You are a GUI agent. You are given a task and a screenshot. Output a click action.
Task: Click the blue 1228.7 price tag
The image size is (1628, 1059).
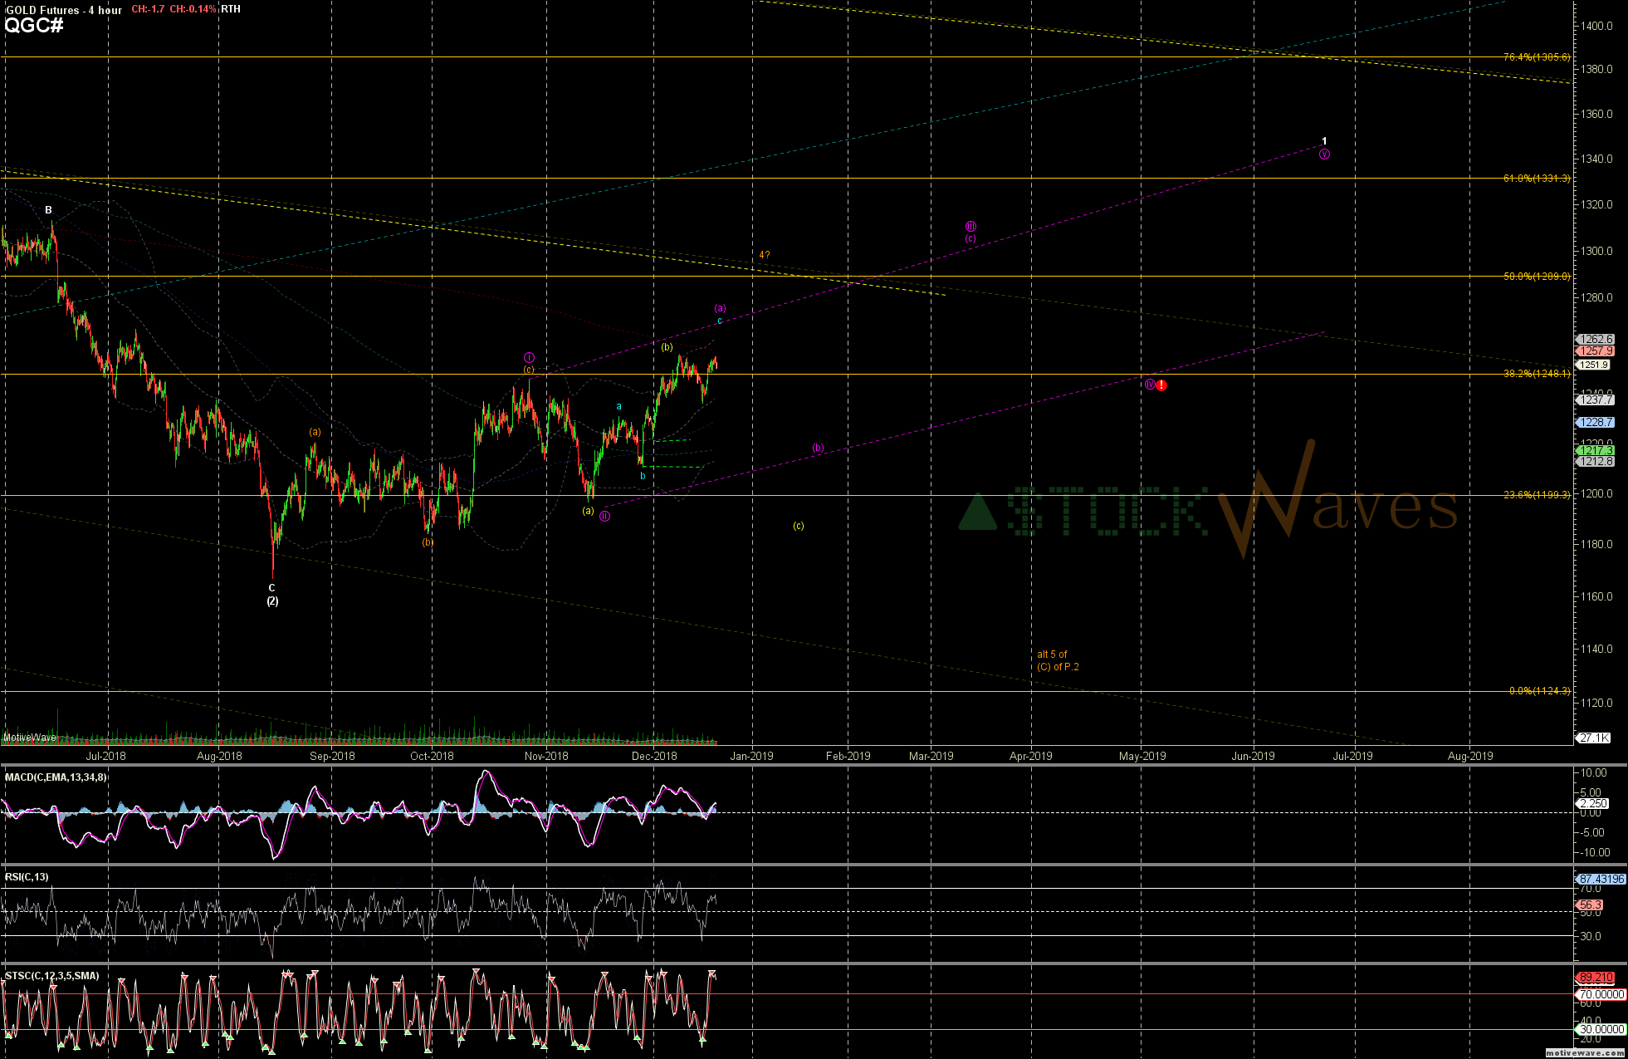(1596, 423)
